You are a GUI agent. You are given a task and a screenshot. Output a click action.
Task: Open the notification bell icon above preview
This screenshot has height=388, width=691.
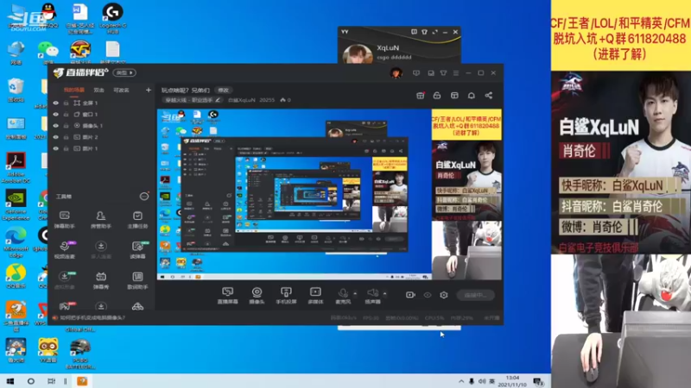[x=471, y=96]
